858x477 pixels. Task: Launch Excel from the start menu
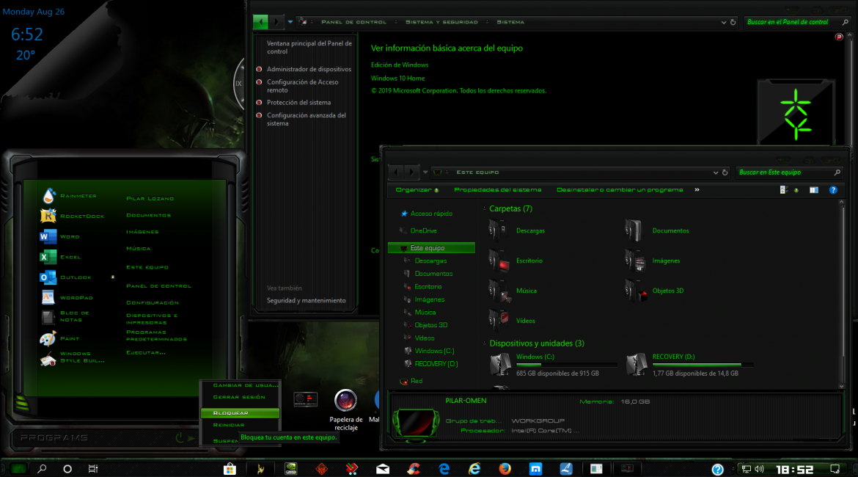click(x=60, y=257)
